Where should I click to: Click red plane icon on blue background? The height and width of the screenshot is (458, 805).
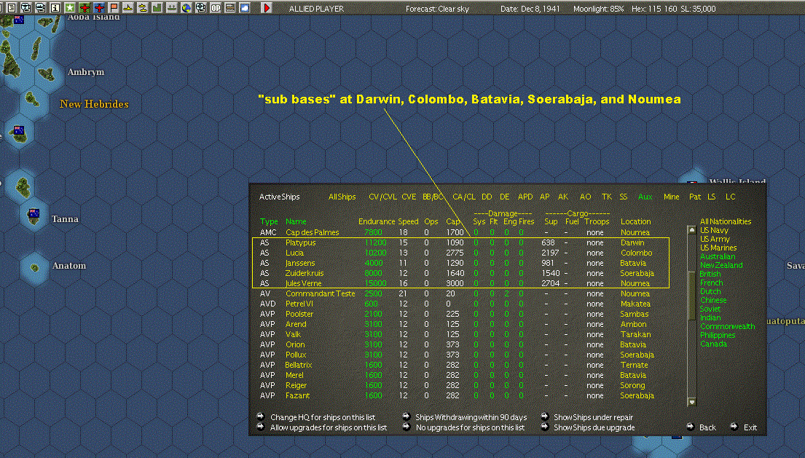(99, 8)
